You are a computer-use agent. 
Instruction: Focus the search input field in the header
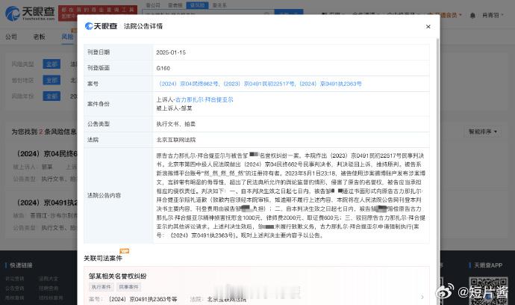[208, 13]
